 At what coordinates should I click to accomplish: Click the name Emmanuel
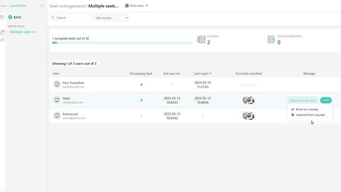point(70,114)
